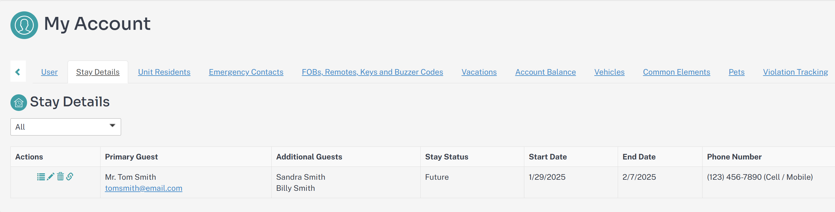Select the Common Elements tab
Image resolution: width=835 pixels, height=212 pixels.
point(676,72)
